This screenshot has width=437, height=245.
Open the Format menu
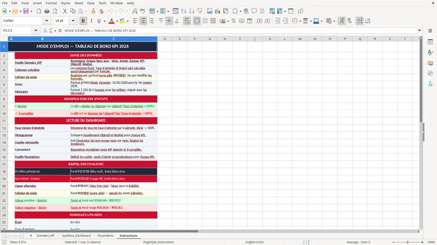(x=51, y=3)
